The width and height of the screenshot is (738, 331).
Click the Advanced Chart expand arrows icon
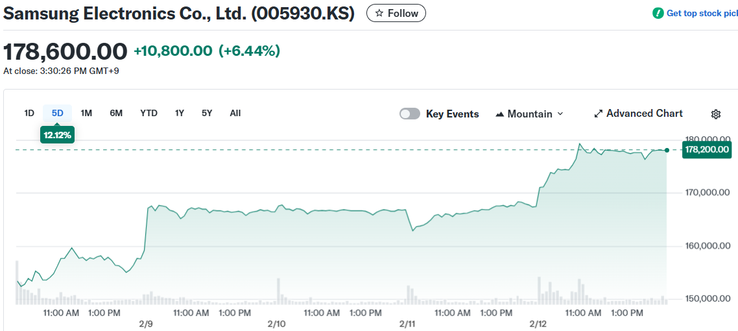point(598,114)
